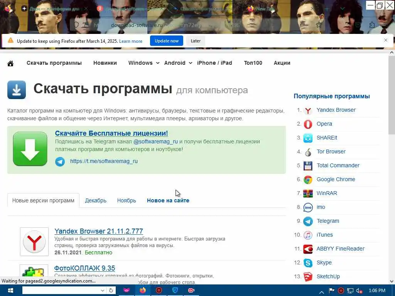This screenshot has width=395, height=296.
Task: Open the Yandex Browser 21.11.2.777 link
Action: pyautogui.click(x=99, y=231)
